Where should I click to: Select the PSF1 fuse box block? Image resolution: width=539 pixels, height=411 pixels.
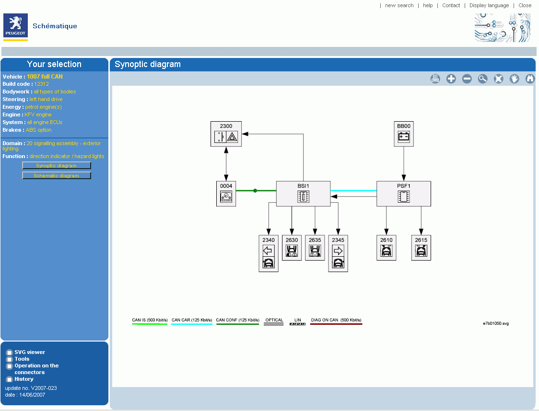tap(404, 194)
